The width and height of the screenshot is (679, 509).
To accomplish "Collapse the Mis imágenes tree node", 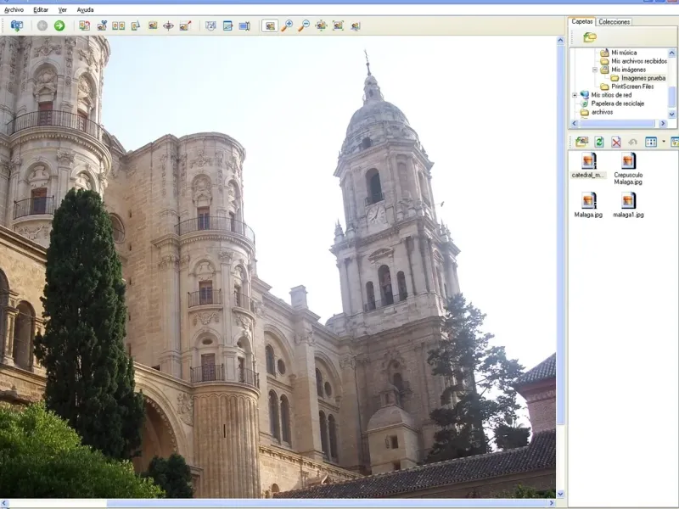I will (596, 70).
